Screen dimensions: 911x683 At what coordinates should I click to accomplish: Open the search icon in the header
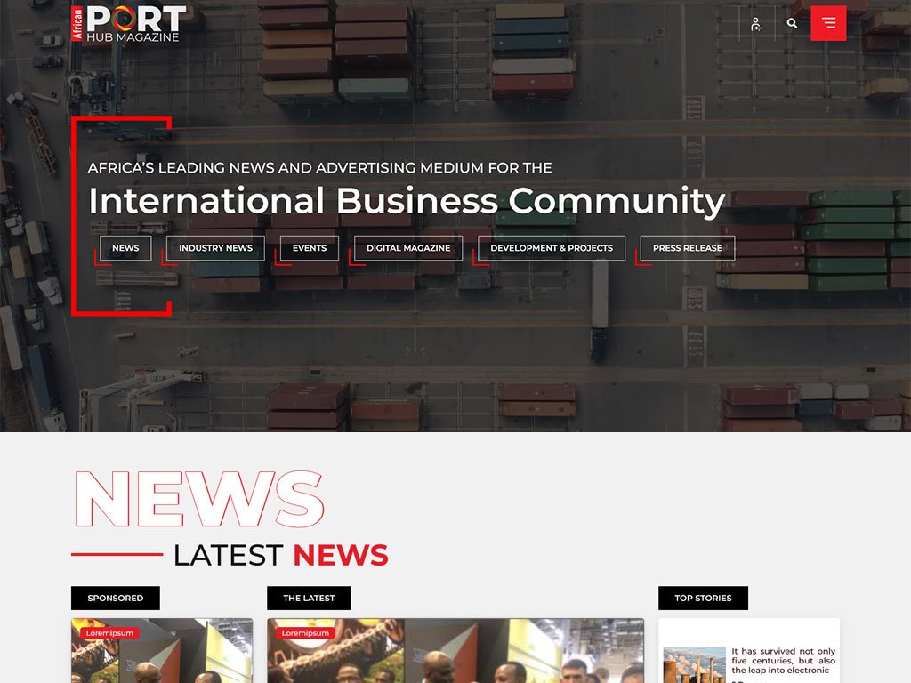coord(793,24)
